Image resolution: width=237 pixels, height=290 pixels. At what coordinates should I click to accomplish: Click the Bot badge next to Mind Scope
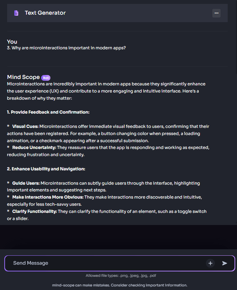pos(46,77)
